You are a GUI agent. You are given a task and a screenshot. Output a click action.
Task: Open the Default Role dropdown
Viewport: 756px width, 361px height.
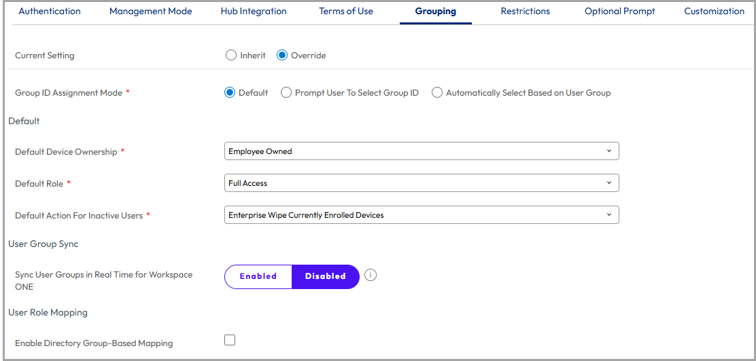(x=422, y=183)
